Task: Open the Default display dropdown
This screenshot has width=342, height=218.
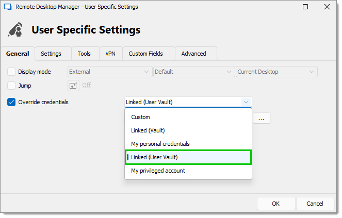Action: click(194, 72)
